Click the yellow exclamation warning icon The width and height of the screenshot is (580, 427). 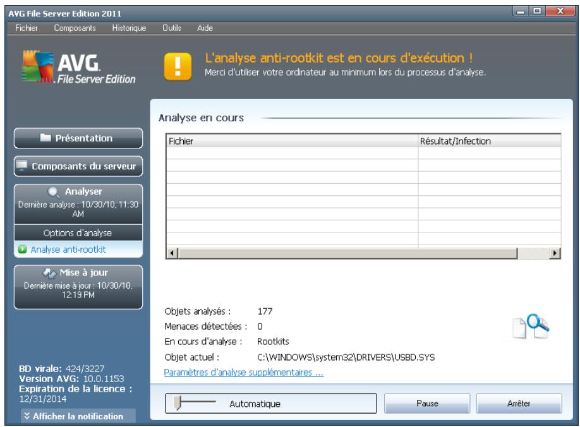pos(178,66)
